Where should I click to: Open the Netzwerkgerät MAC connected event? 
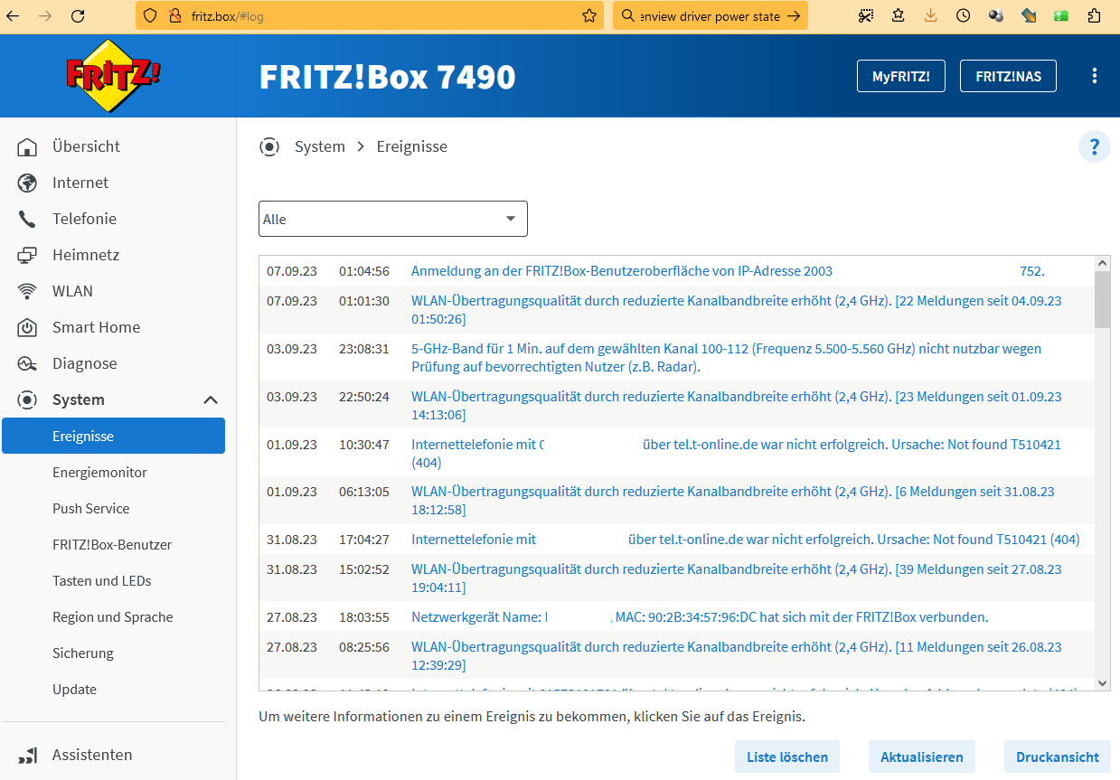tap(676, 617)
